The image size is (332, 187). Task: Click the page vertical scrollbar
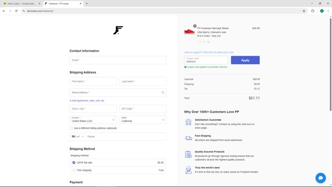[330, 64]
